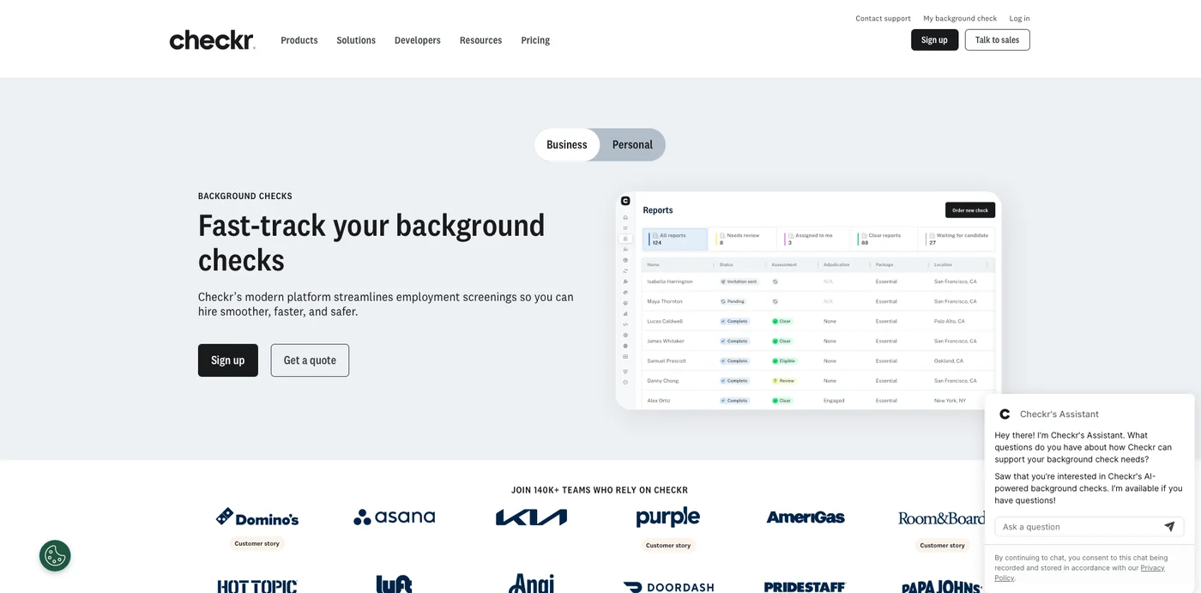Open the Developers menu

[x=418, y=40]
